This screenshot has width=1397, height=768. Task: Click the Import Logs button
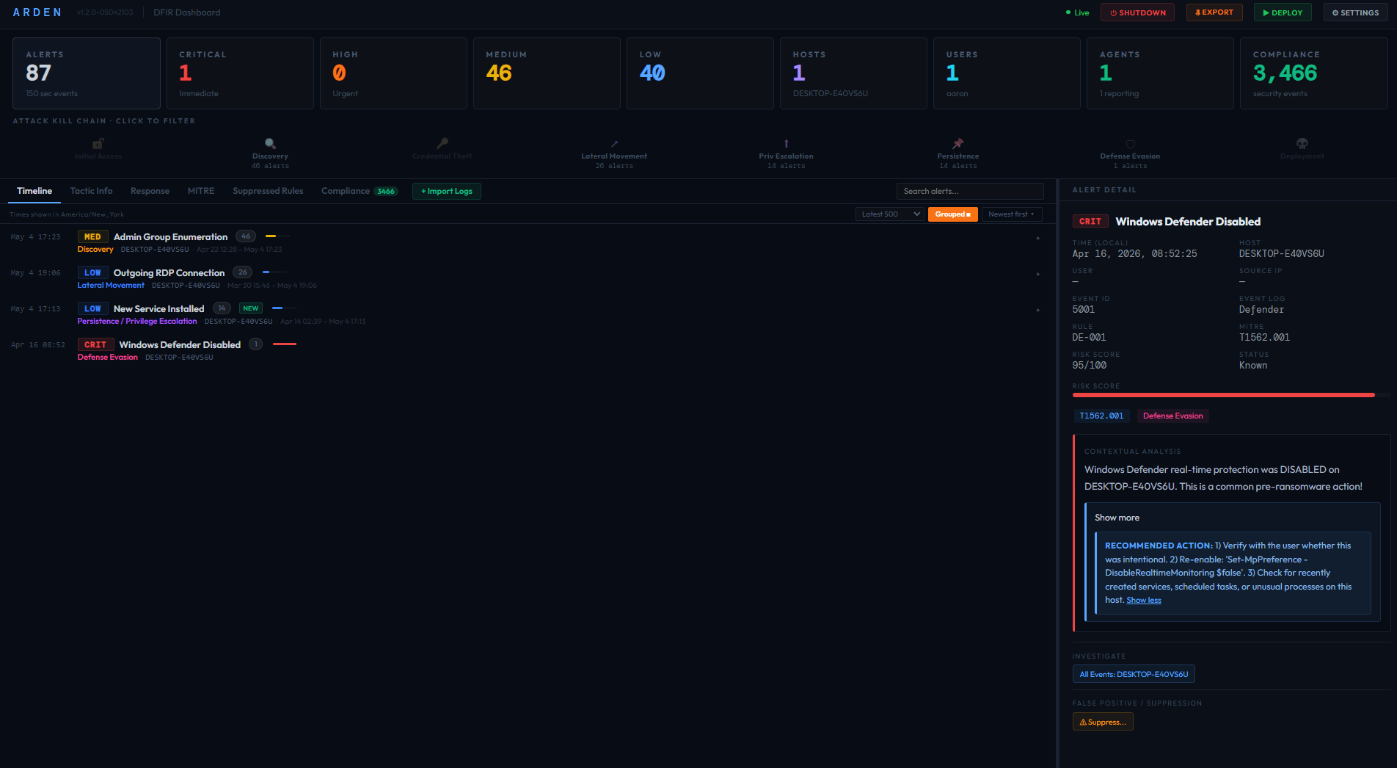[x=446, y=191]
